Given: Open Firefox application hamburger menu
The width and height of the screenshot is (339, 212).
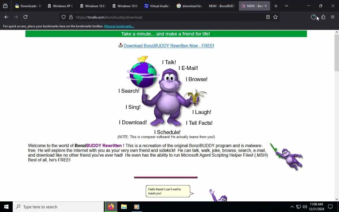Looking at the screenshot, I should point(333,17).
